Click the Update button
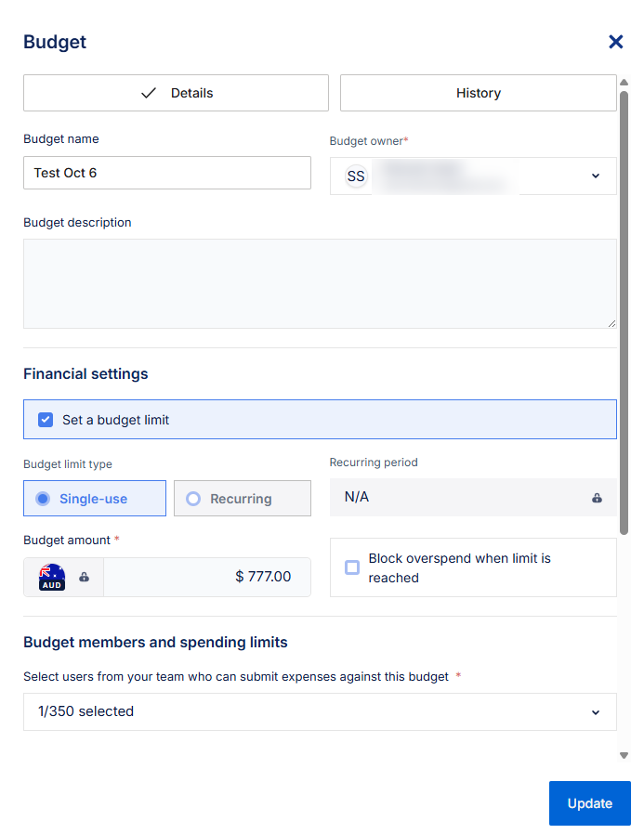This screenshot has width=644, height=834. pos(589,803)
